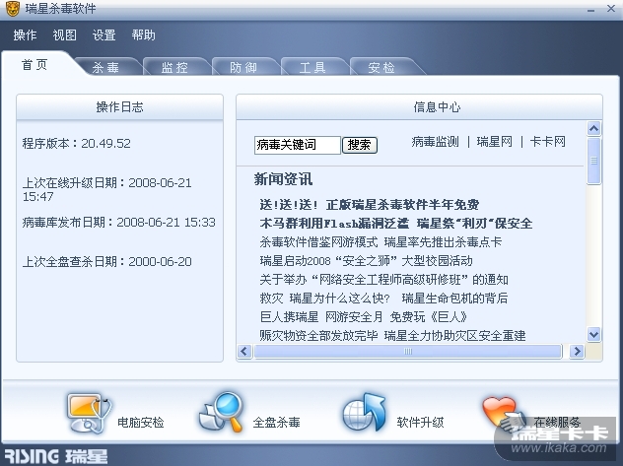The height and width of the screenshot is (466, 623).
Task: Open news 巨人携瑞星 网游安全月
Action: pyautogui.click(x=364, y=317)
